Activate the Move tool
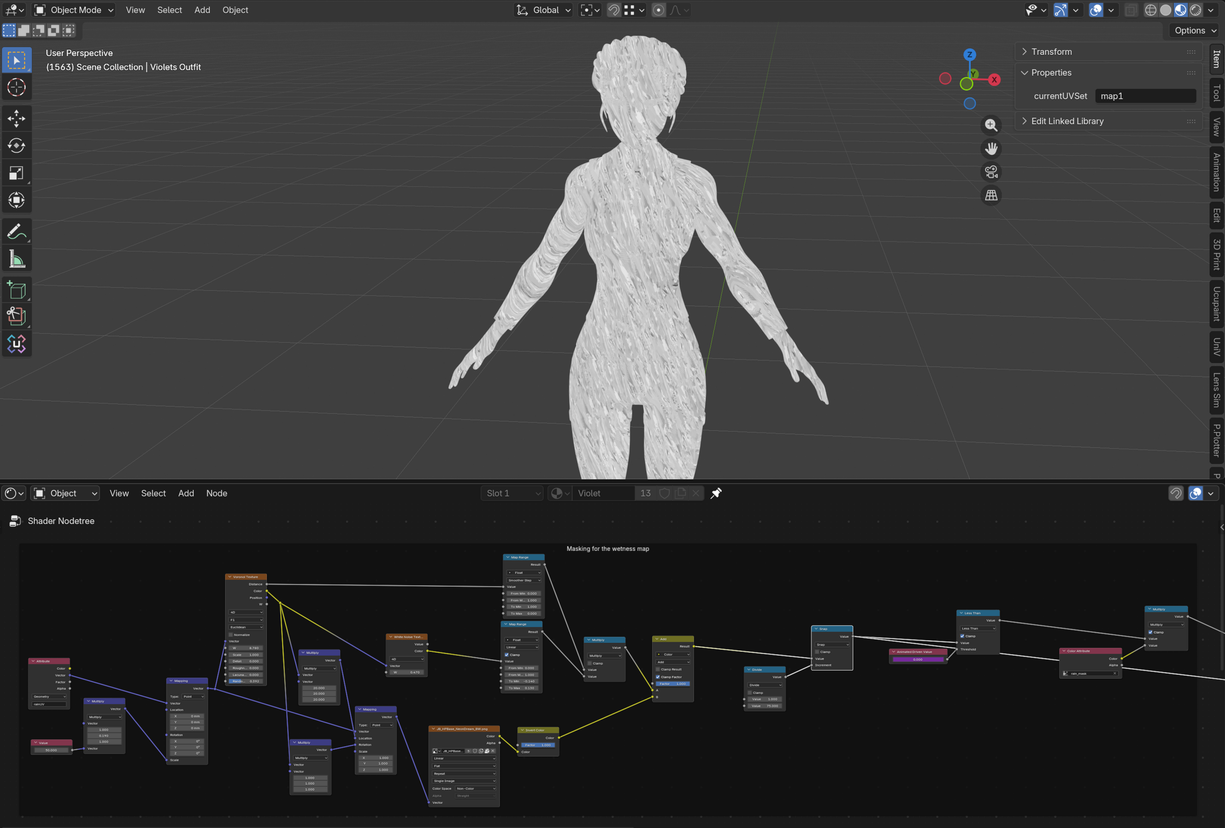The height and width of the screenshot is (828, 1225). pos(16,119)
